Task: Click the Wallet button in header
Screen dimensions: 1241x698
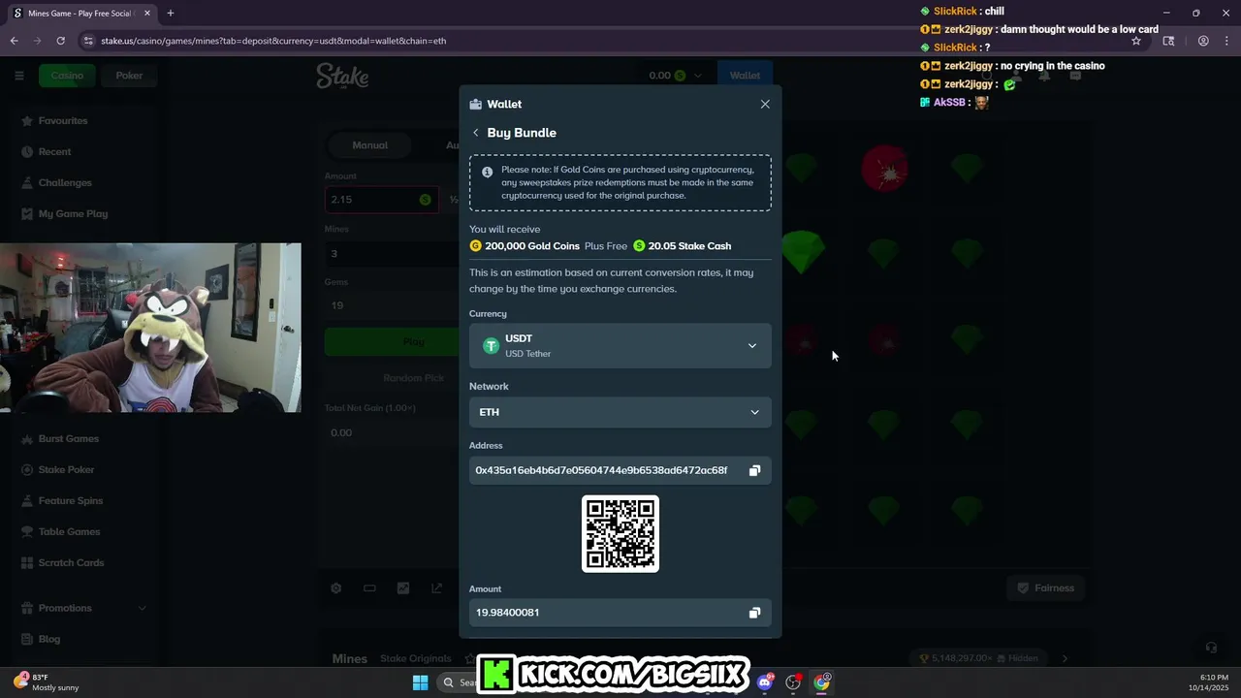Action: (745, 76)
